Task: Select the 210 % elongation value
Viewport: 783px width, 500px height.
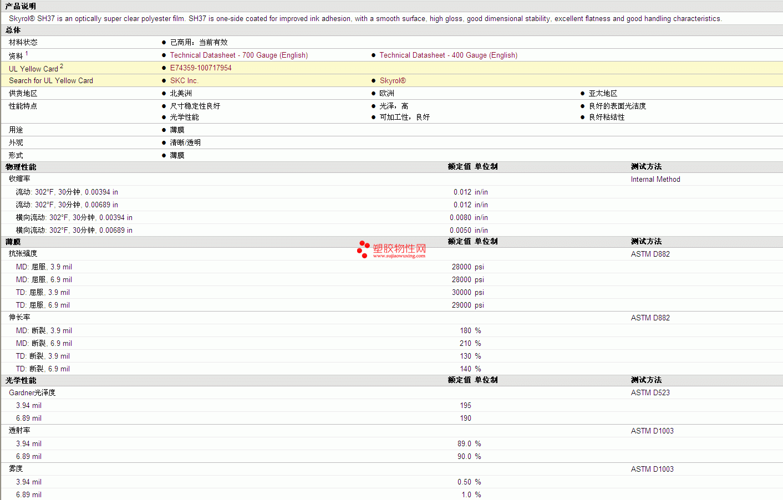Action: [470, 343]
